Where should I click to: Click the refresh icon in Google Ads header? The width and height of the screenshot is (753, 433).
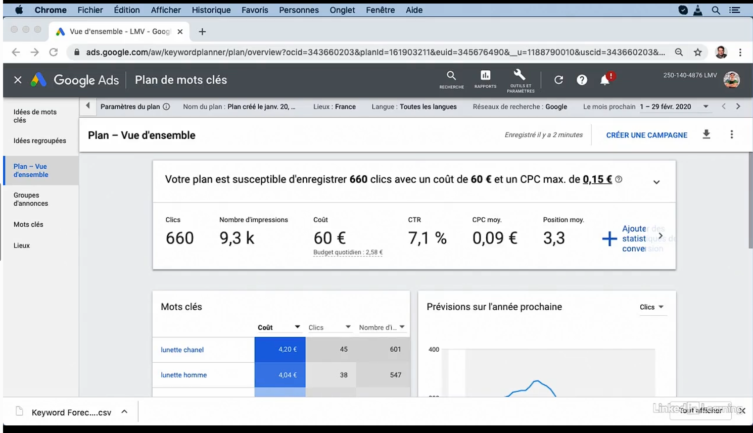[558, 80]
